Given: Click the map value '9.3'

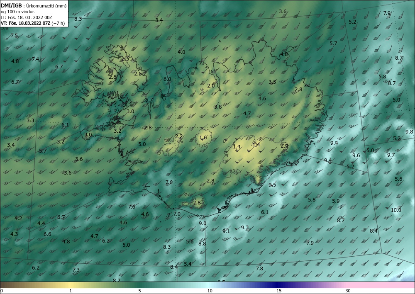Looking at the screenshot, I should [x=245, y=227].
